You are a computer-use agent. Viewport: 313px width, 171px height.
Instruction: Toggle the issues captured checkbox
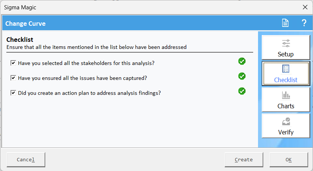tap(13, 78)
